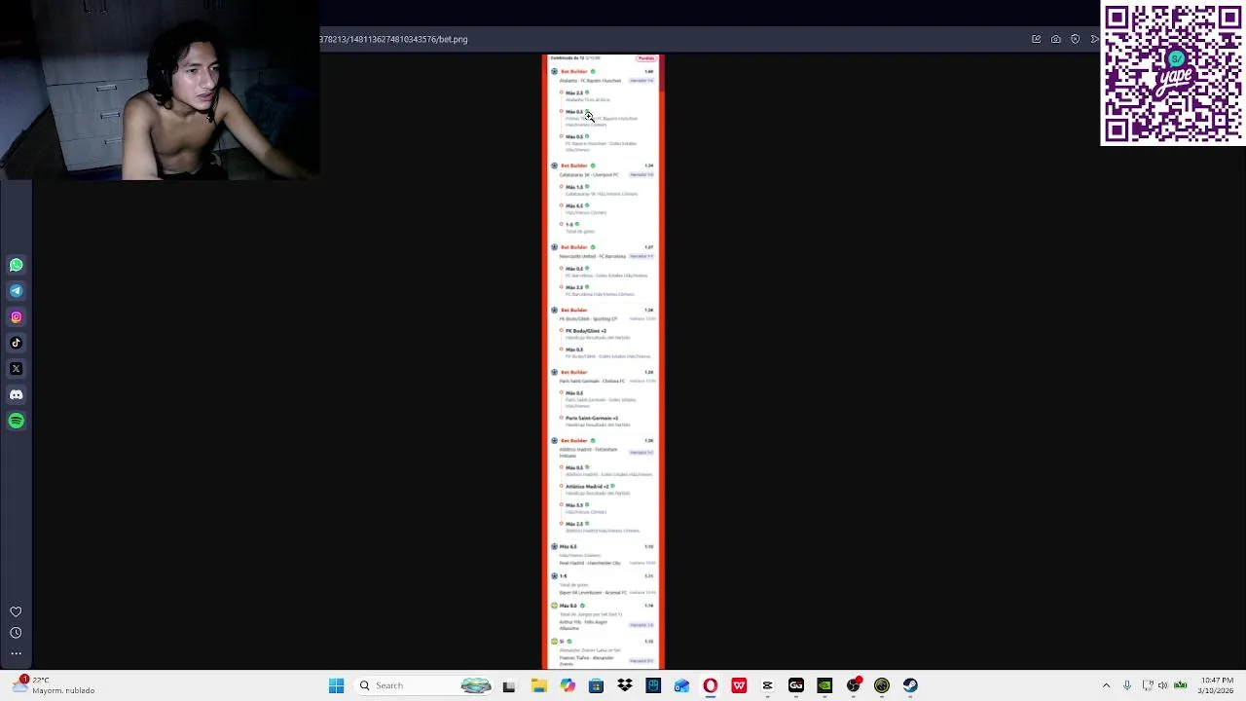Open Microsoft Store from the taskbar
The width and height of the screenshot is (1246, 701).
pos(596,685)
